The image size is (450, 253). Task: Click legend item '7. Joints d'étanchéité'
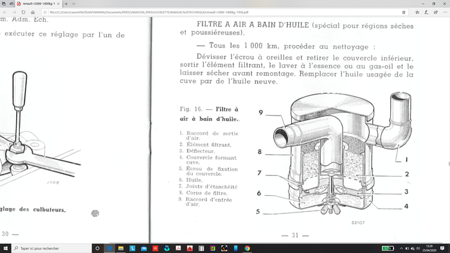[x=208, y=186]
